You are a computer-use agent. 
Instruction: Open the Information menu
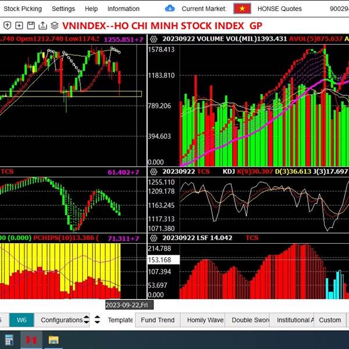123,9
